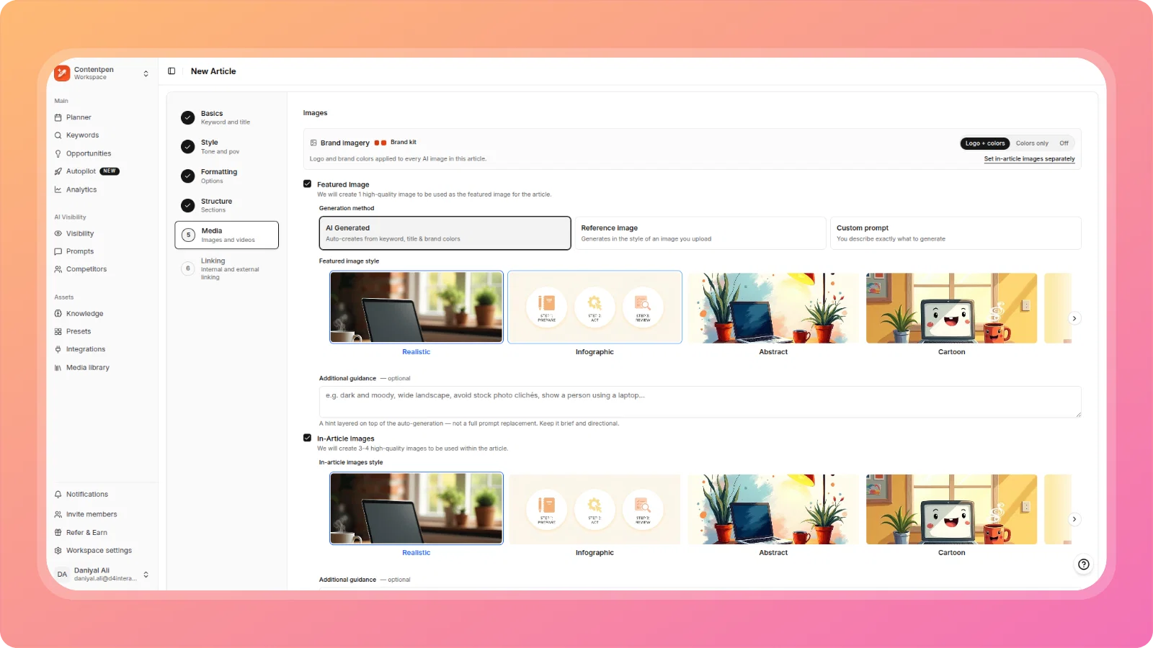Open Invite members

pyautogui.click(x=92, y=514)
